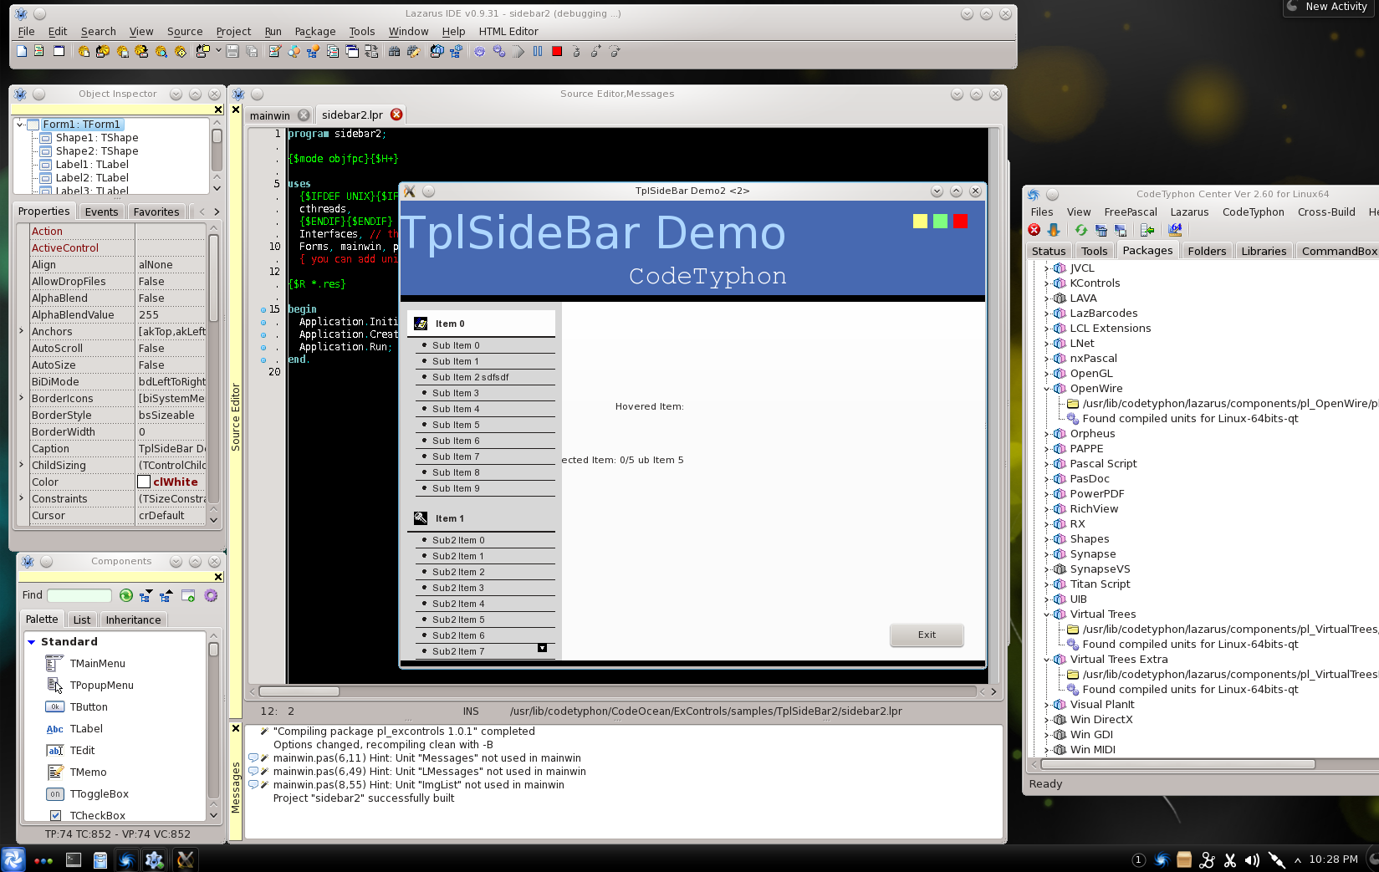Collapse Form1 node in Object Inspector tree

[x=20, y=125]
